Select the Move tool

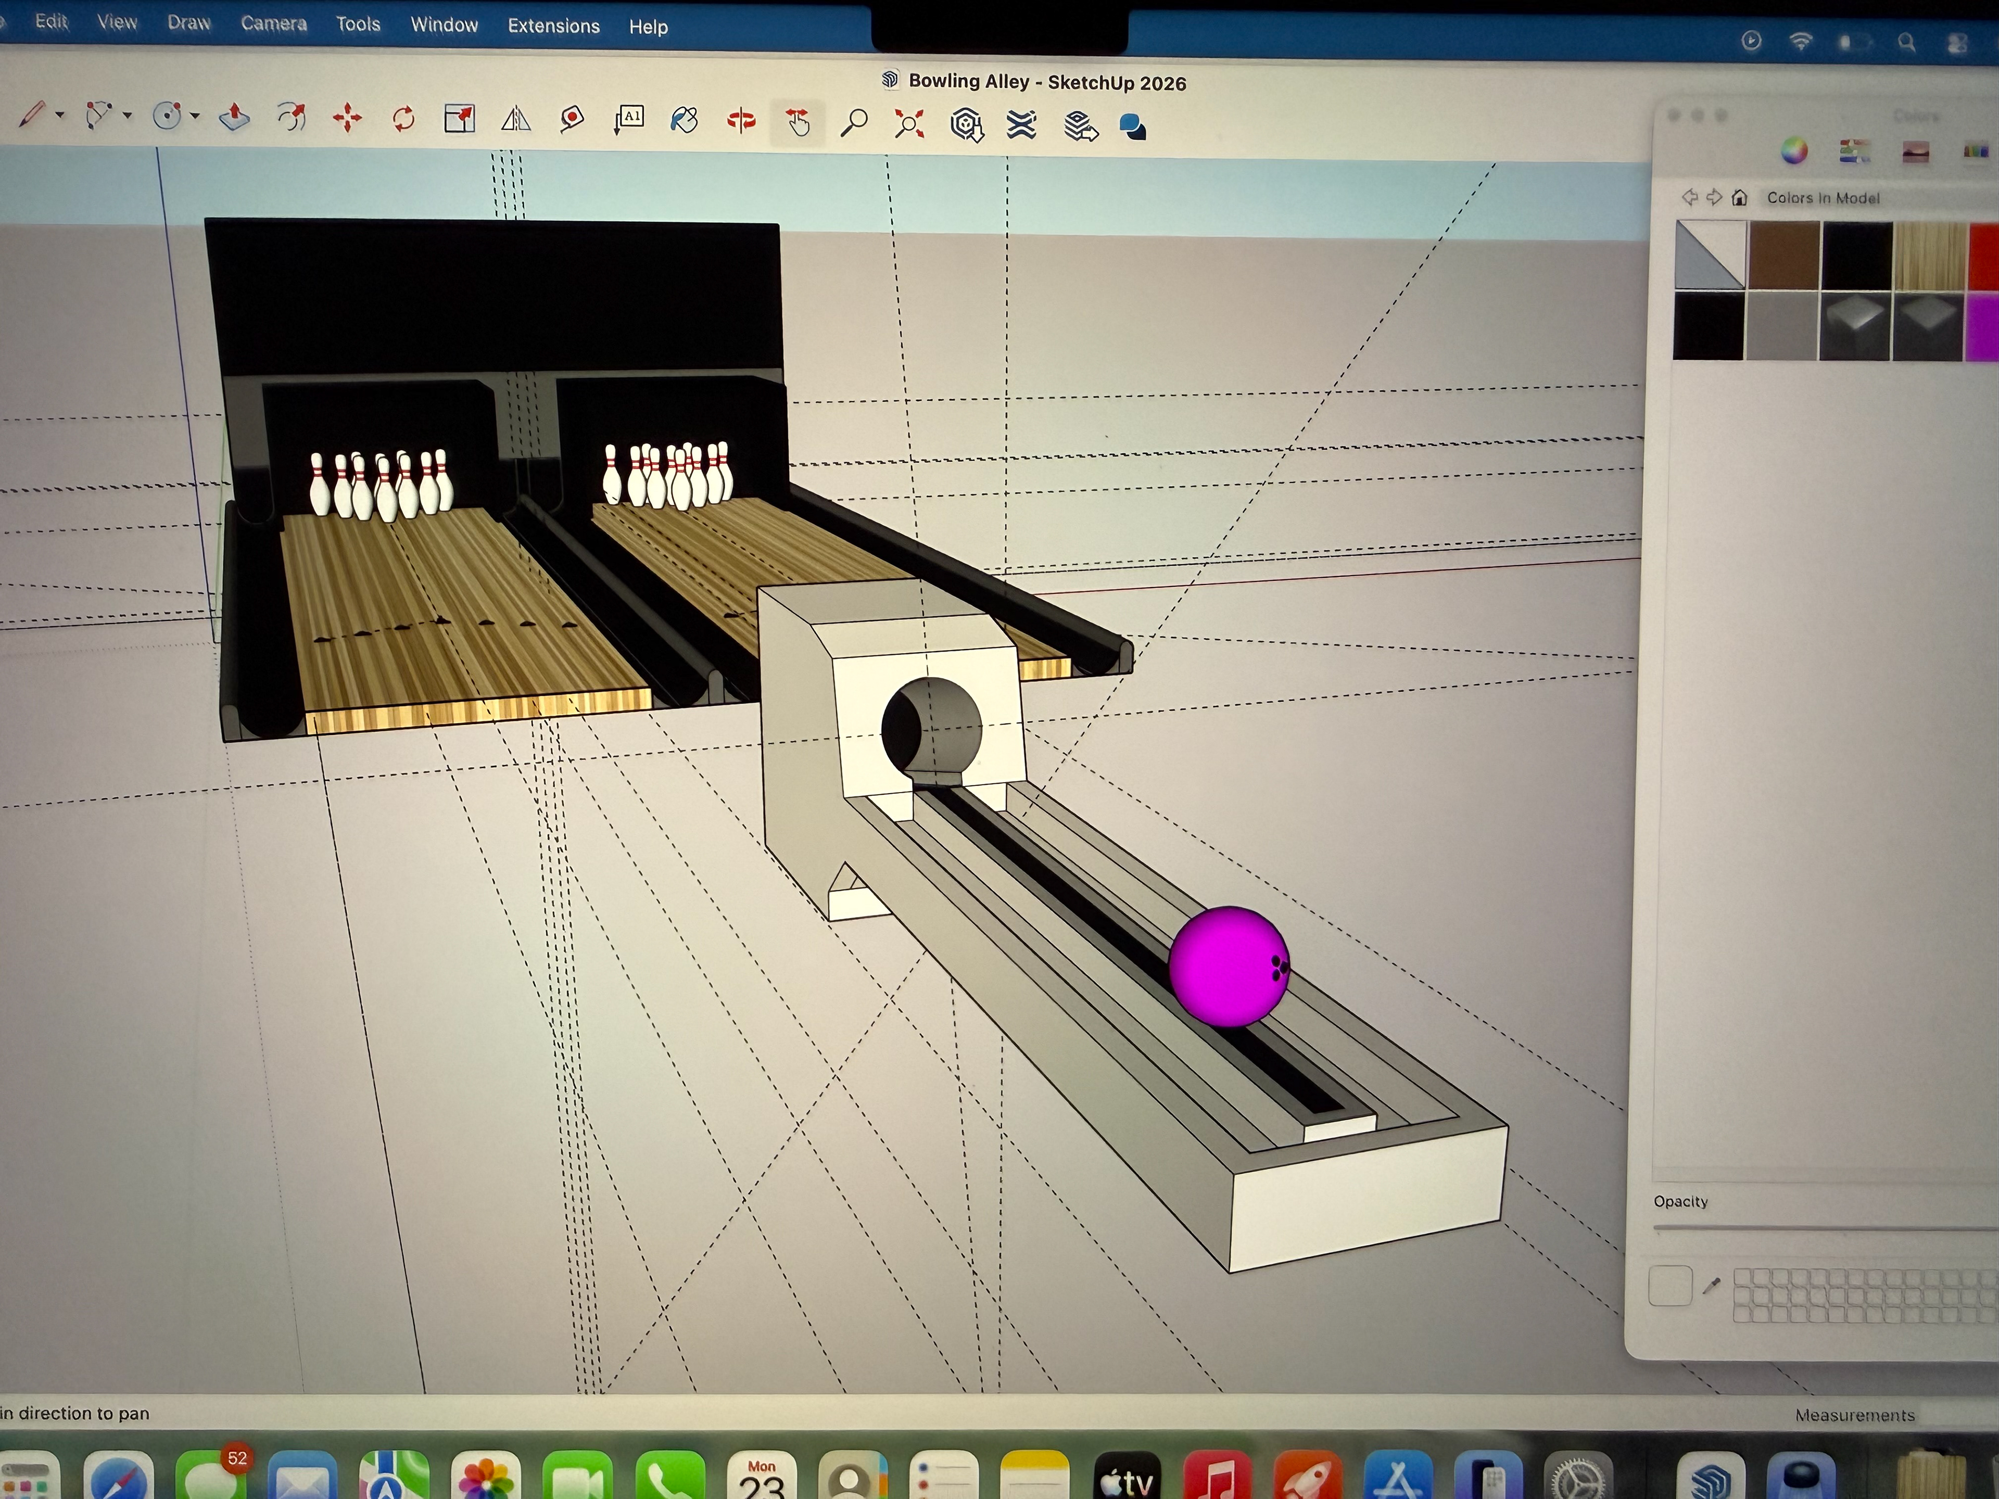tap(347, 118)
